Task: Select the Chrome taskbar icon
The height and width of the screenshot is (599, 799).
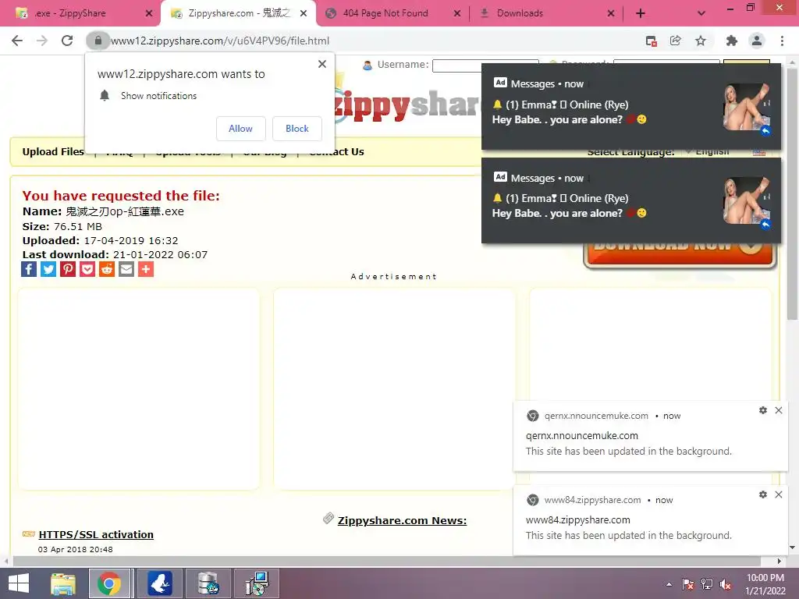Action: [x=109, y=583]
